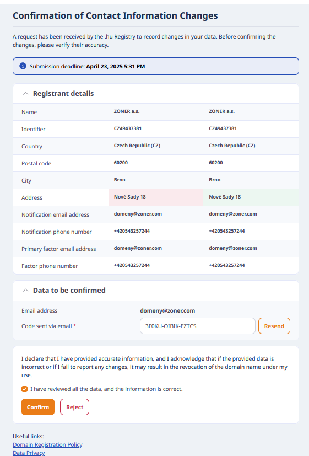Viewport: 309px width, 456px height.
Task: Click the Data to be confirmed heading
Action: click(69, 290)
